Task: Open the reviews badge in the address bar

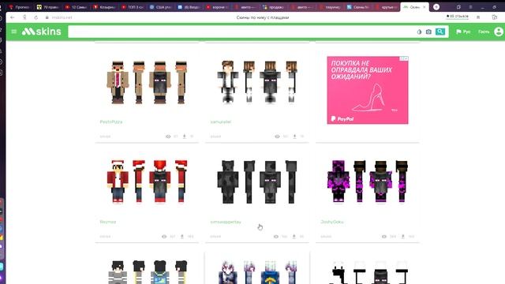Action: coord(458,17)
